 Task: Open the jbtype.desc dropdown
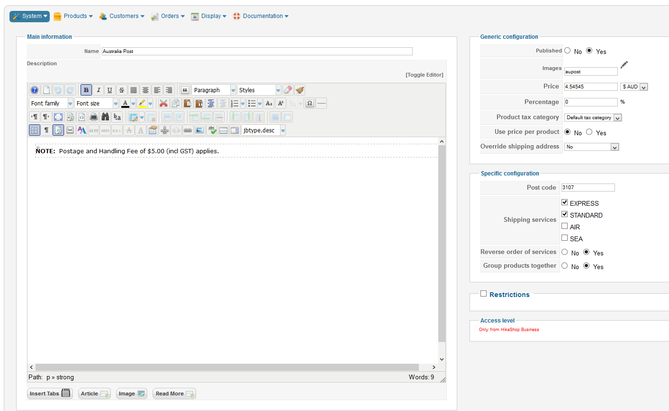click(263, 130)
